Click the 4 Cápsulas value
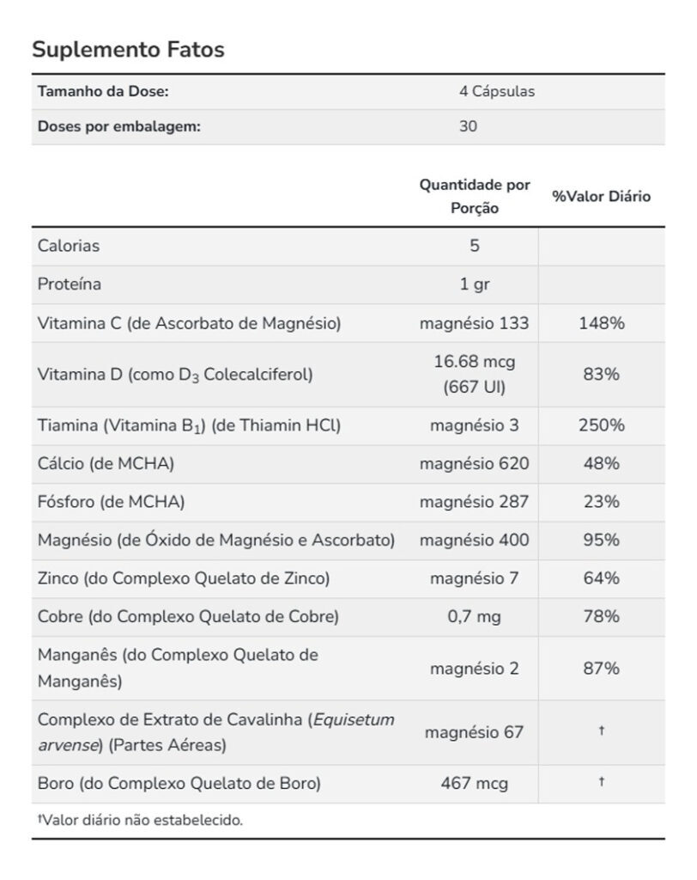Viewport: 697px width, 880px height. (497, 91)
